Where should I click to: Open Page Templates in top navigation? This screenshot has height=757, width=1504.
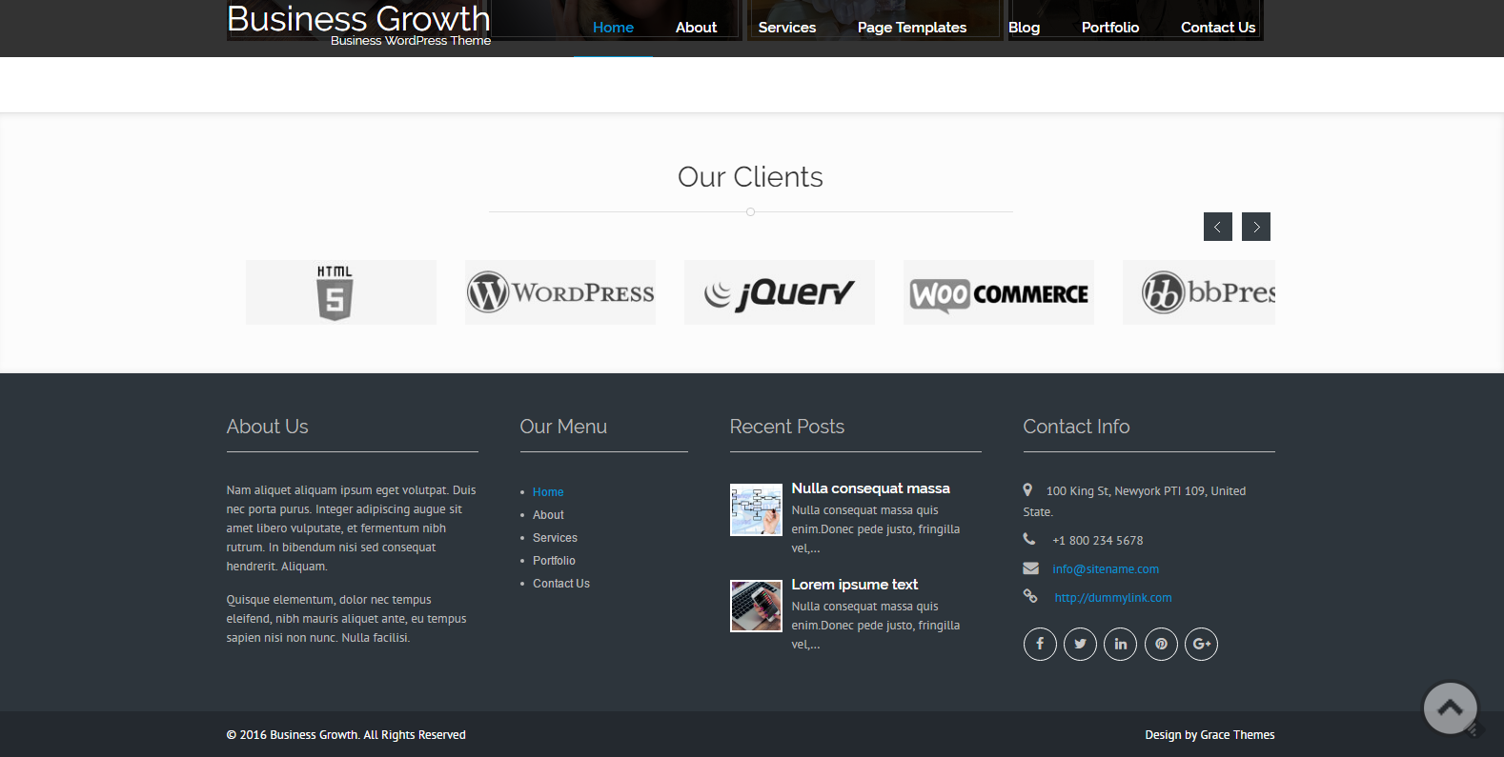pos(911,28)
